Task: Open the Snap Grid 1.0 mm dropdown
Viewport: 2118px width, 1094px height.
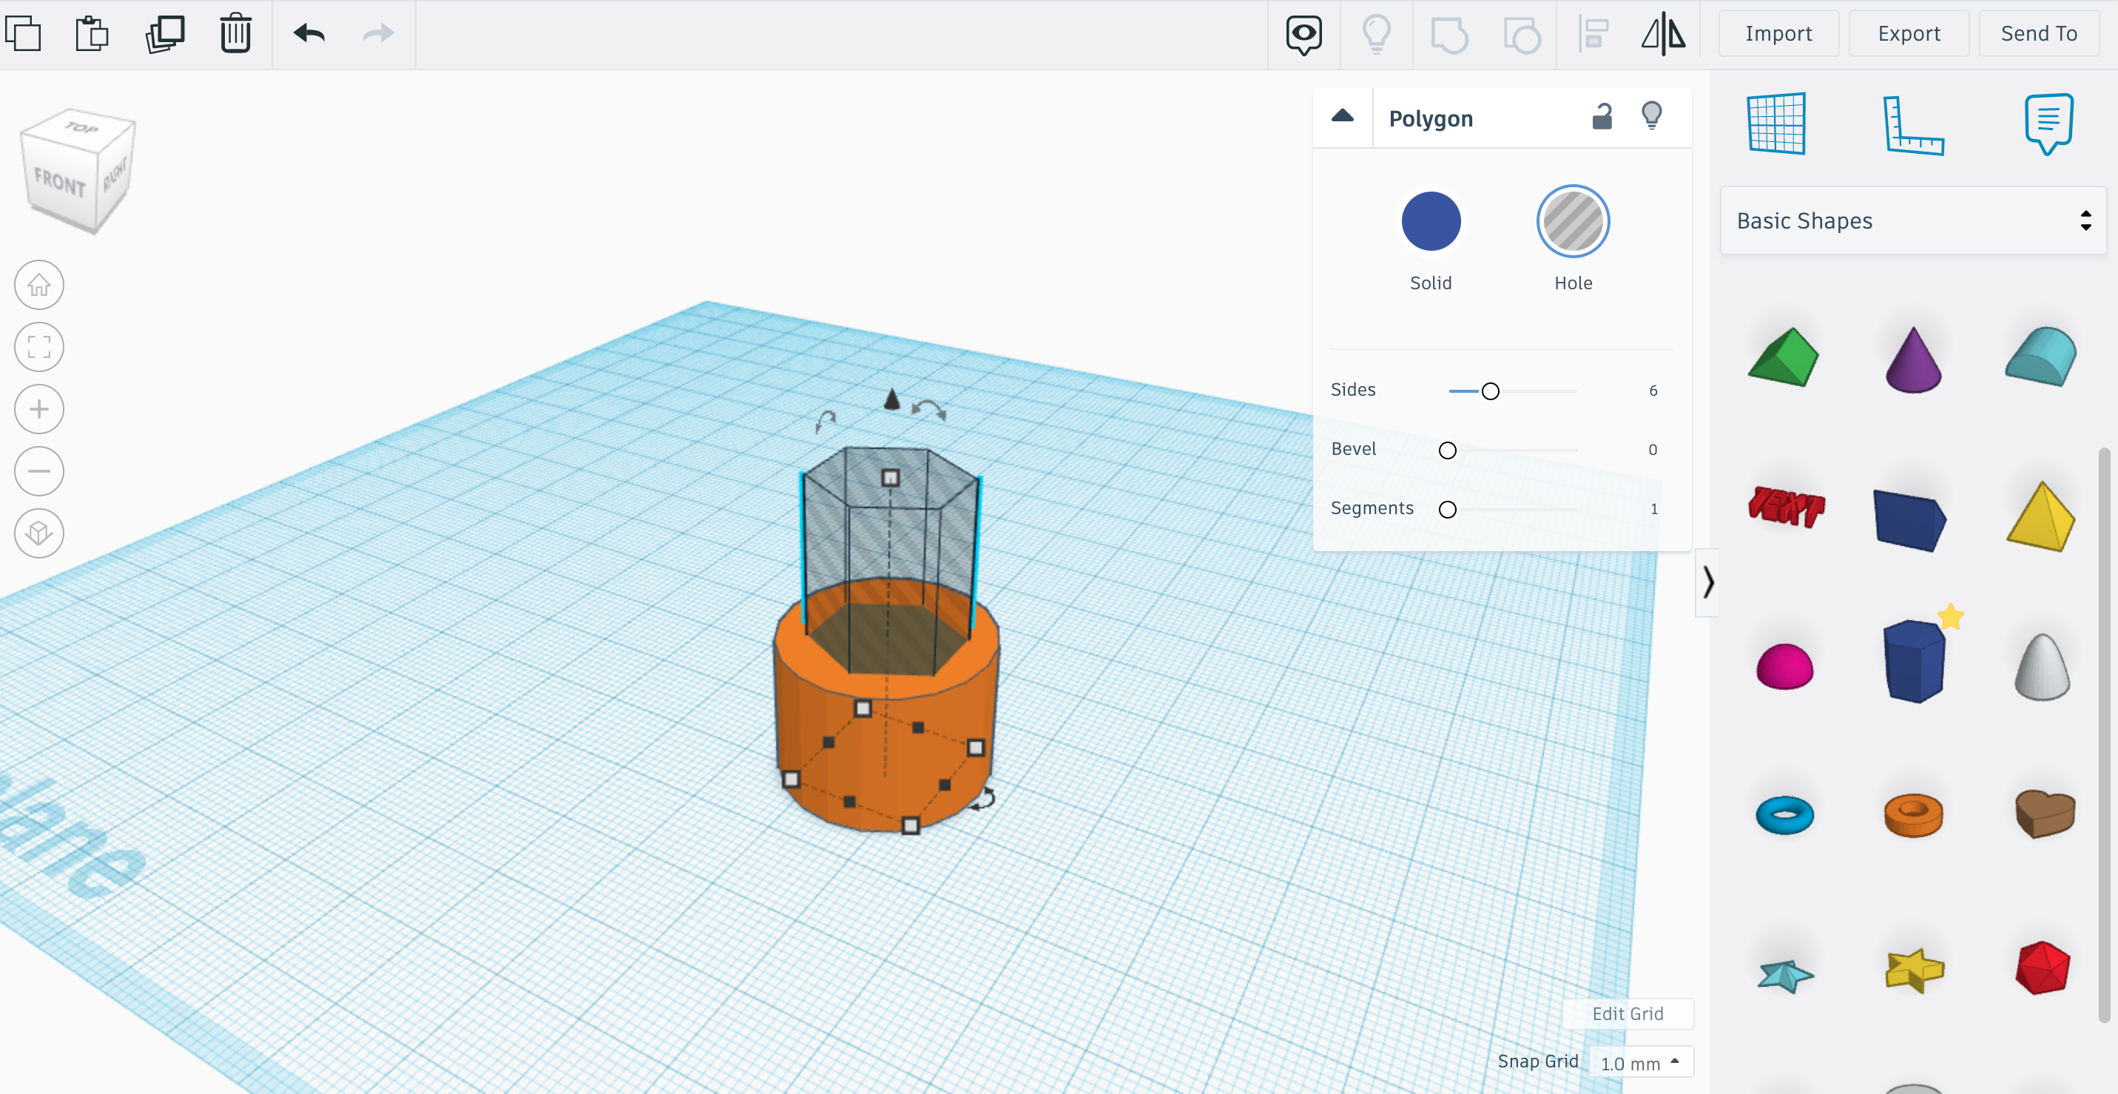Action: pos(1640,1063)
